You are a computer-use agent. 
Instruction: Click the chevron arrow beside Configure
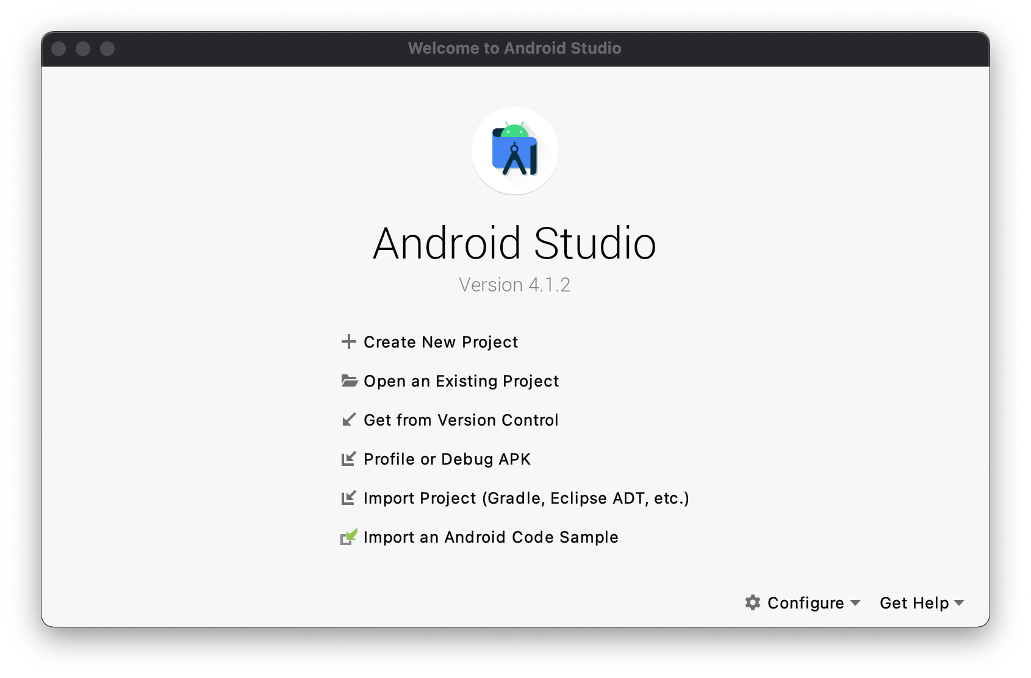(x=857, y=604)
